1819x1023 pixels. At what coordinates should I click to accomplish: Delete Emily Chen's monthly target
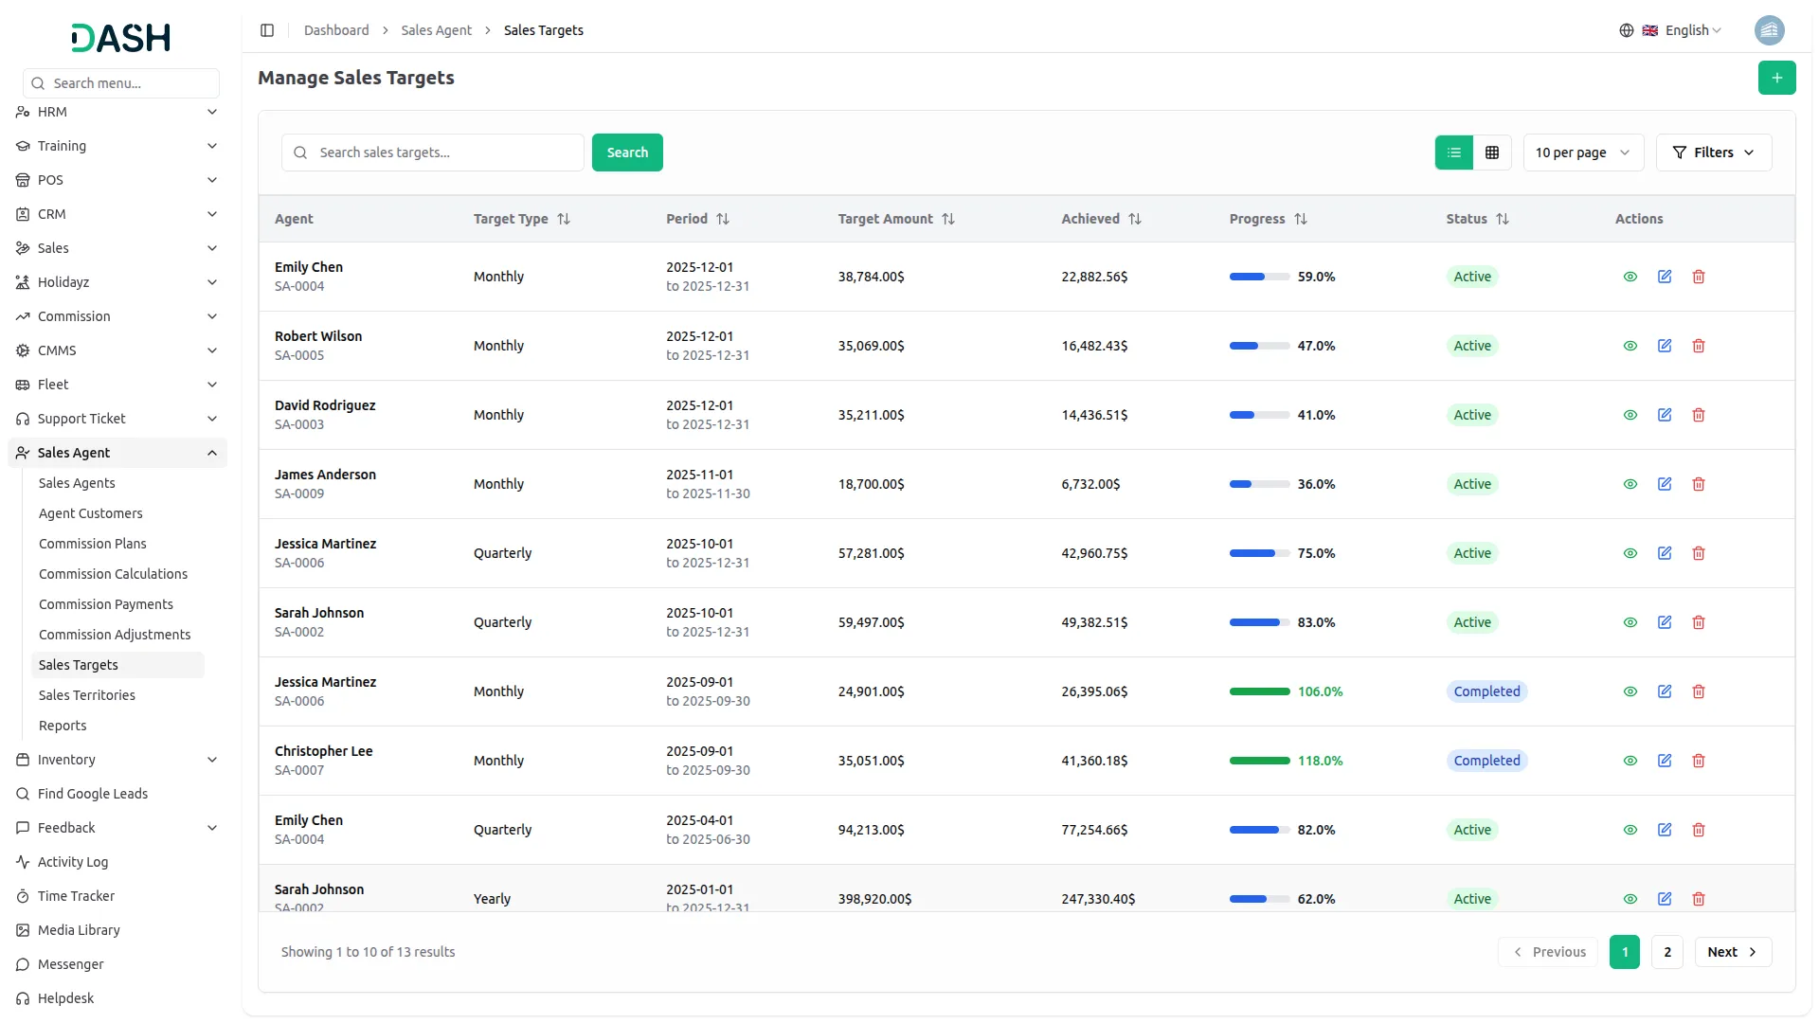(x=1698, y=277)
